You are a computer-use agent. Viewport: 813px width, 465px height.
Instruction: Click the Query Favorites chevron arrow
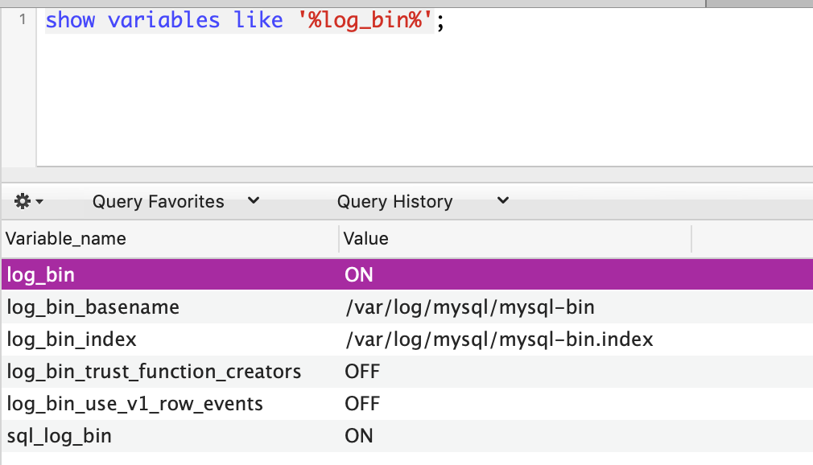[254, 200]
